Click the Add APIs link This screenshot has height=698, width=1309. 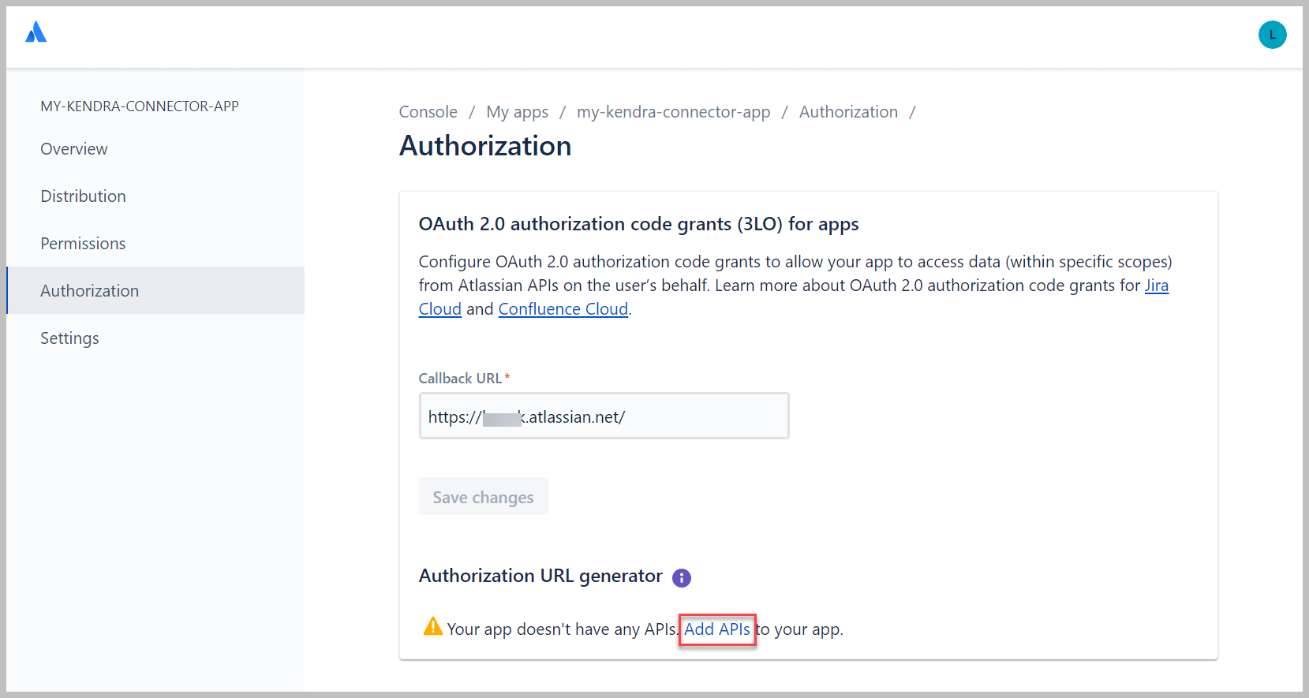point(717,629)
